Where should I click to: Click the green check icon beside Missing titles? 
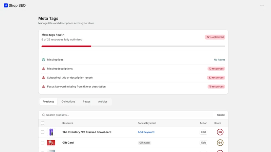(x=43, y=60)
